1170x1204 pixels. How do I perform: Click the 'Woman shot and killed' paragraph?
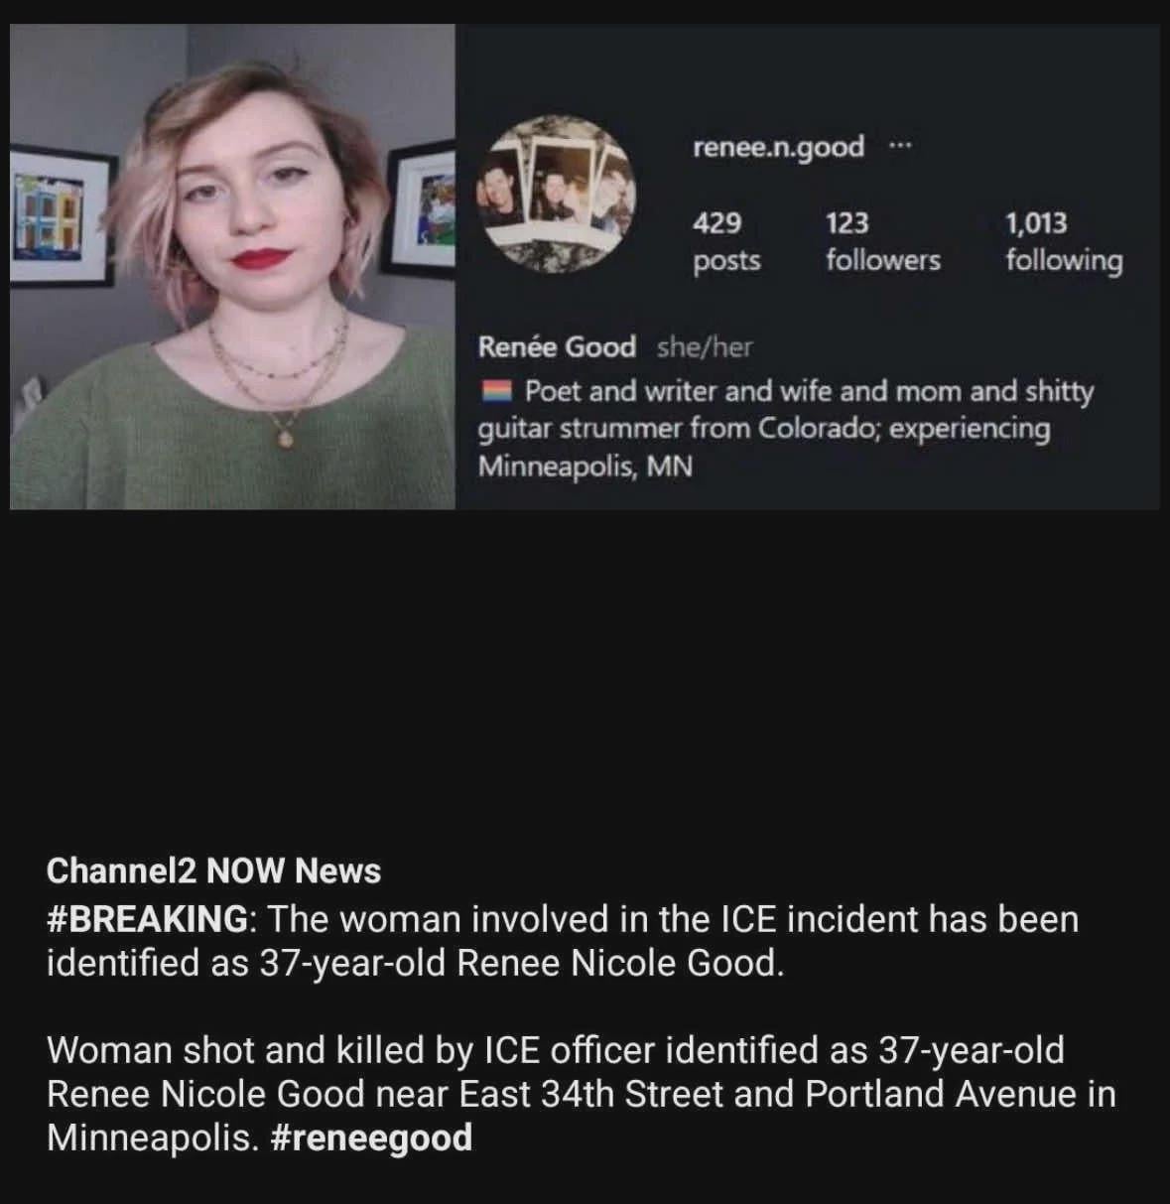(x=582, y=1094)
